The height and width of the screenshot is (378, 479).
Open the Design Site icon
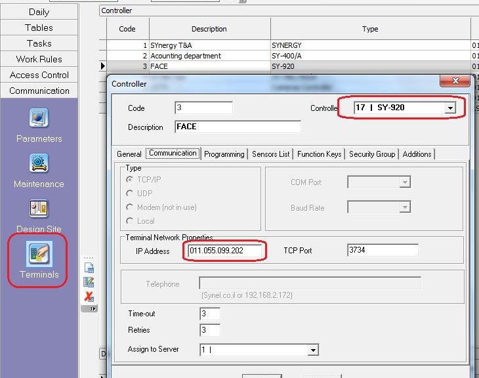tap(39, 209)
